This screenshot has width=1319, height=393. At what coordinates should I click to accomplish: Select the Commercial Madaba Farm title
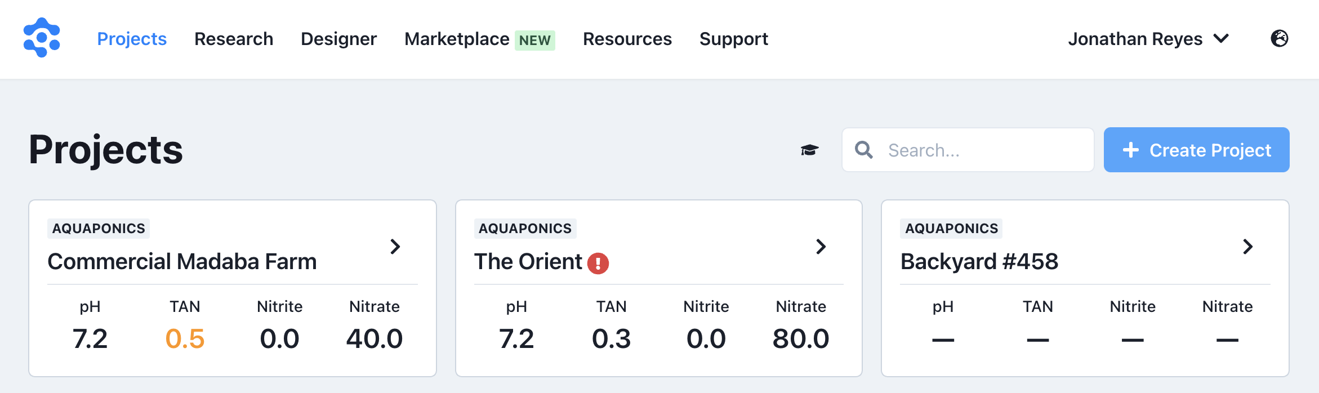[x=182, y=261]
